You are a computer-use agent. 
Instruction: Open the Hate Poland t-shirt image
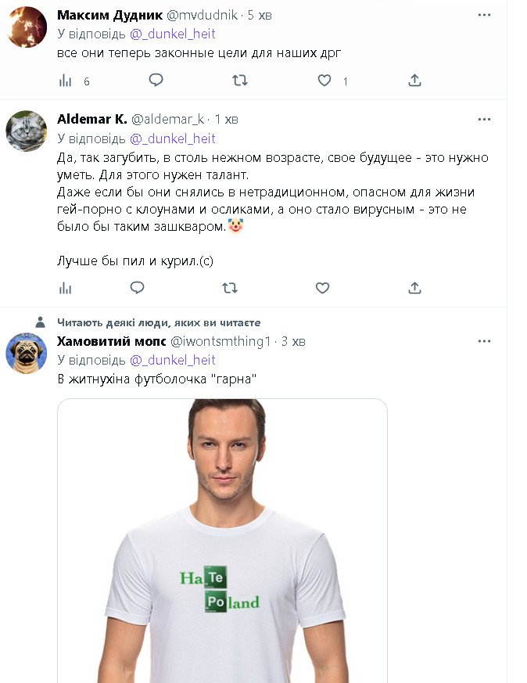coord(222,540)
